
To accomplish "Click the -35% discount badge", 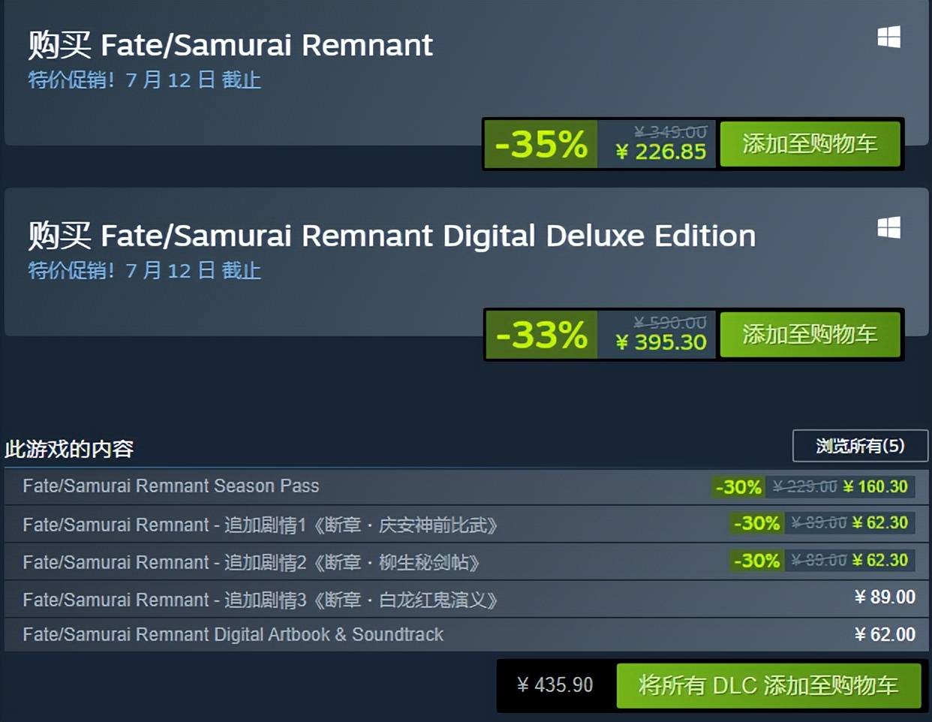I will click(x=541, y=143).
